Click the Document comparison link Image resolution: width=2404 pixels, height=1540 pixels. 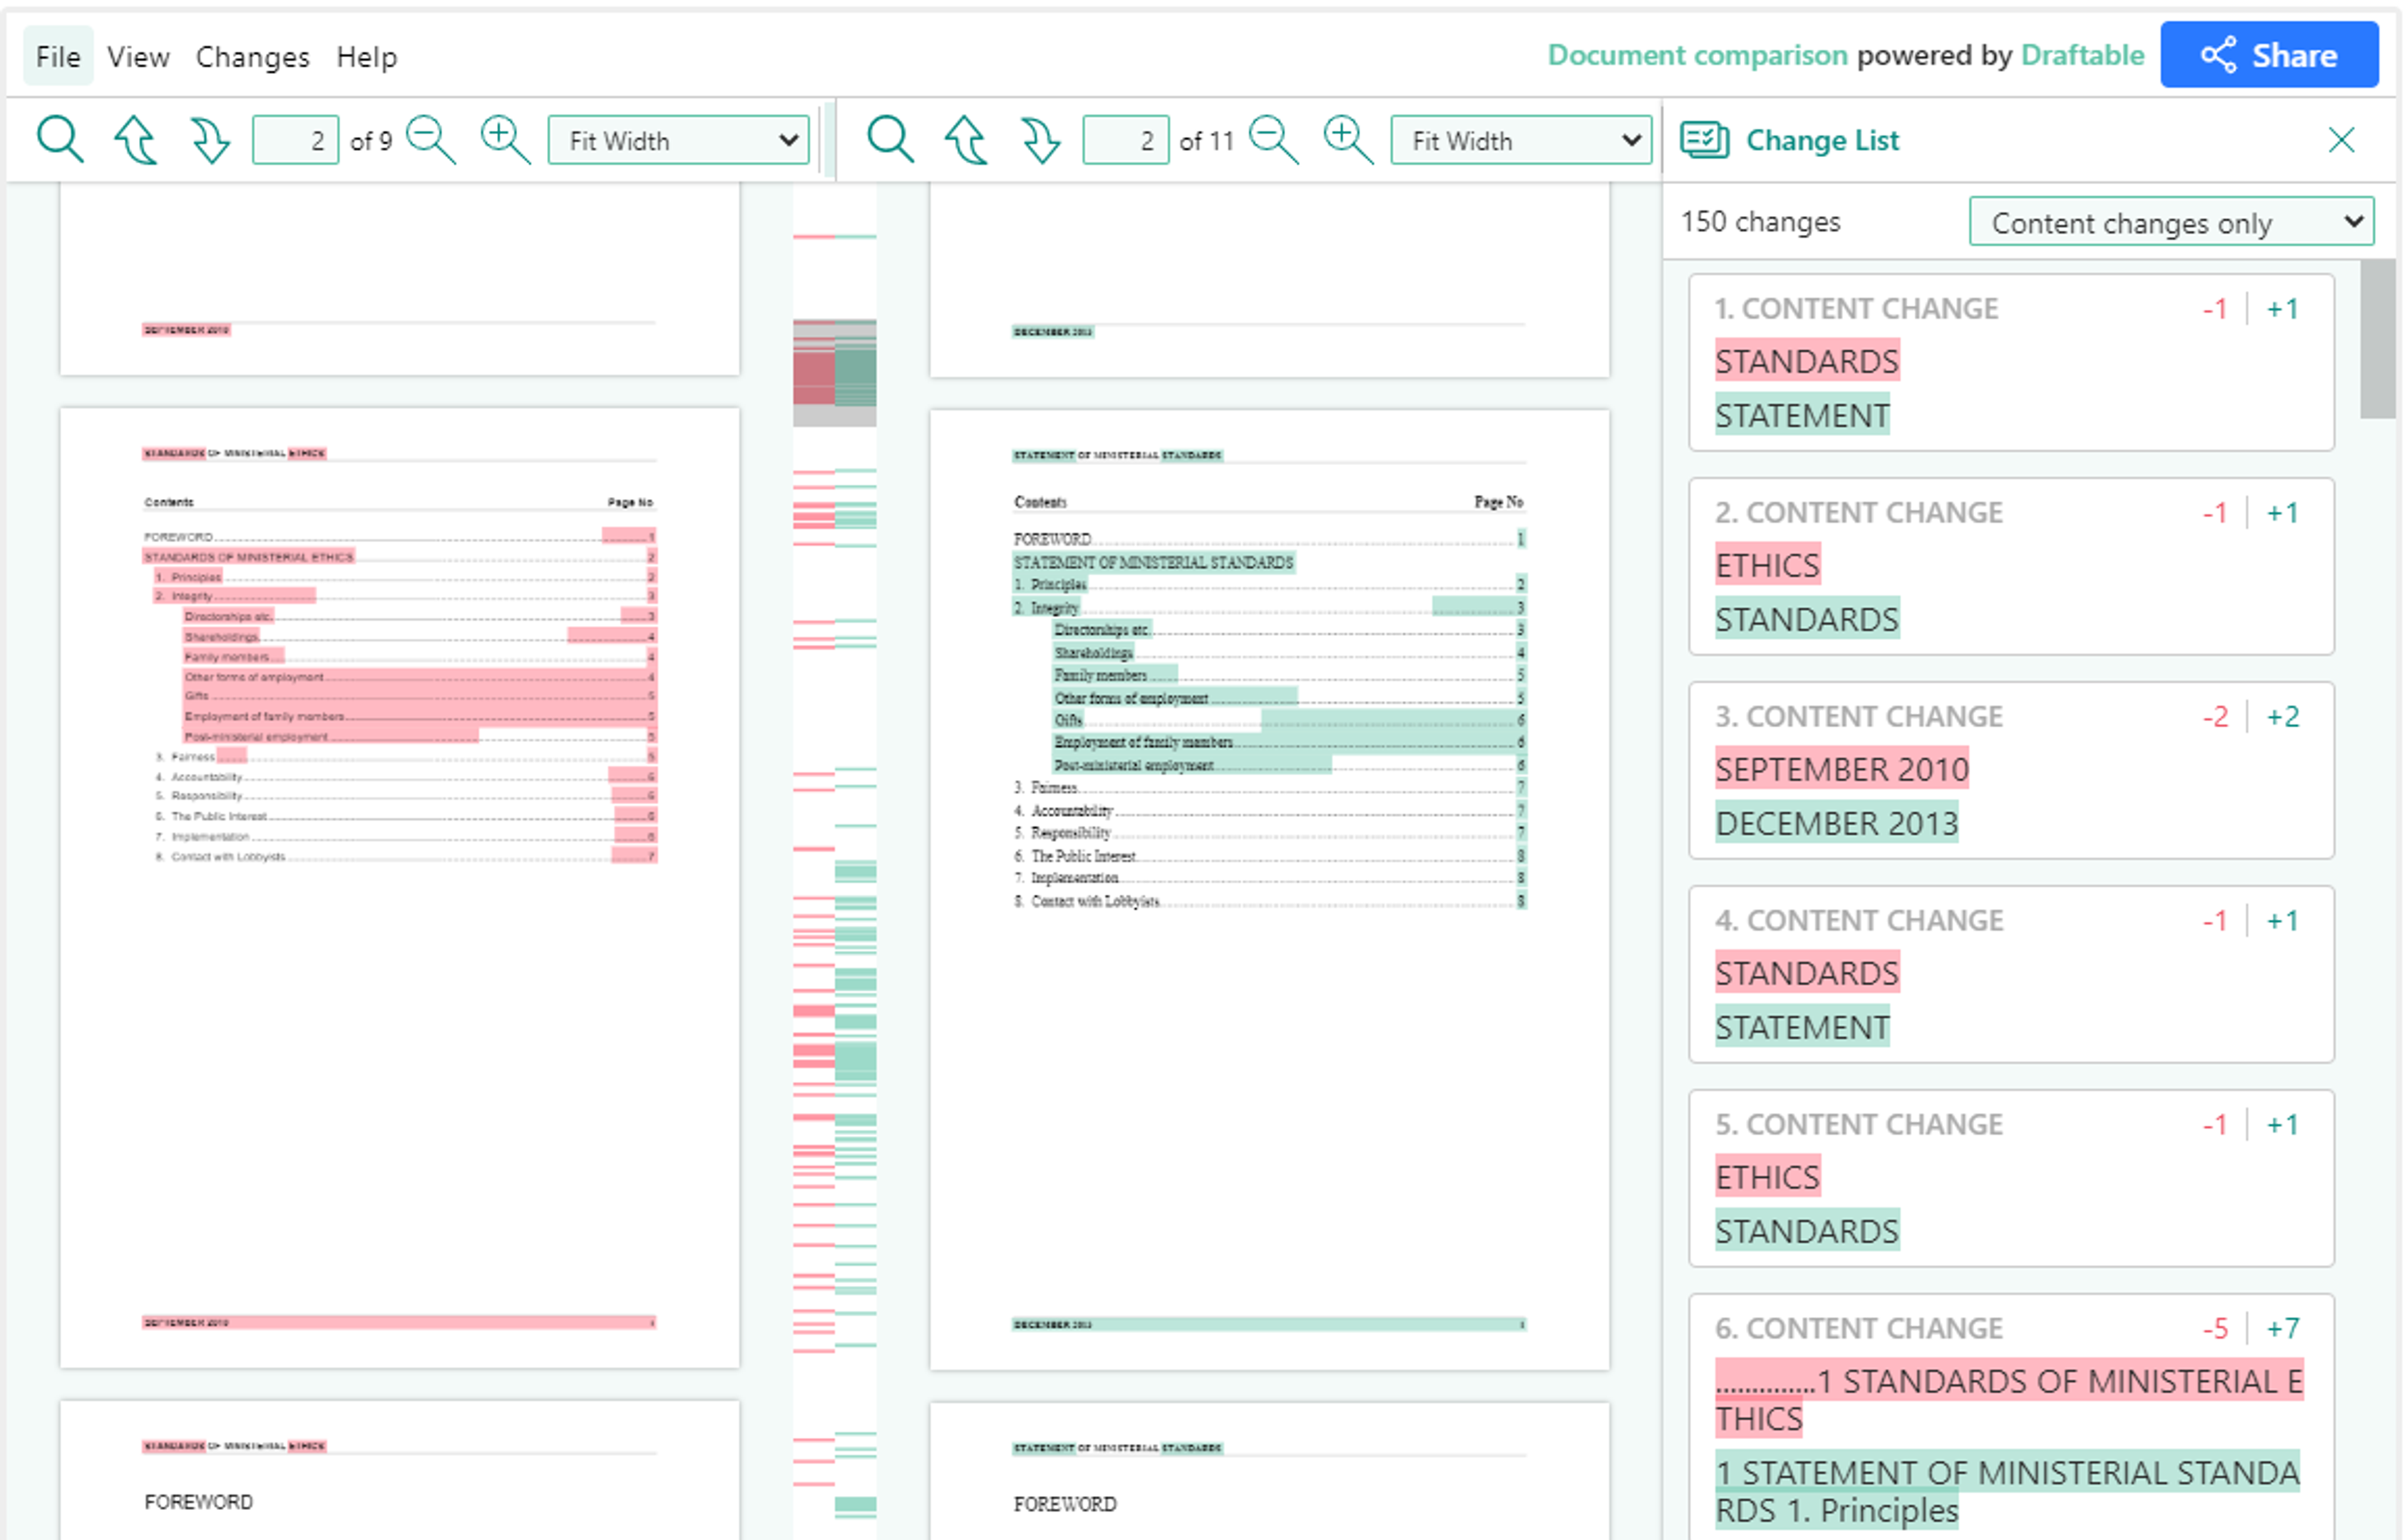point(1697,55)
